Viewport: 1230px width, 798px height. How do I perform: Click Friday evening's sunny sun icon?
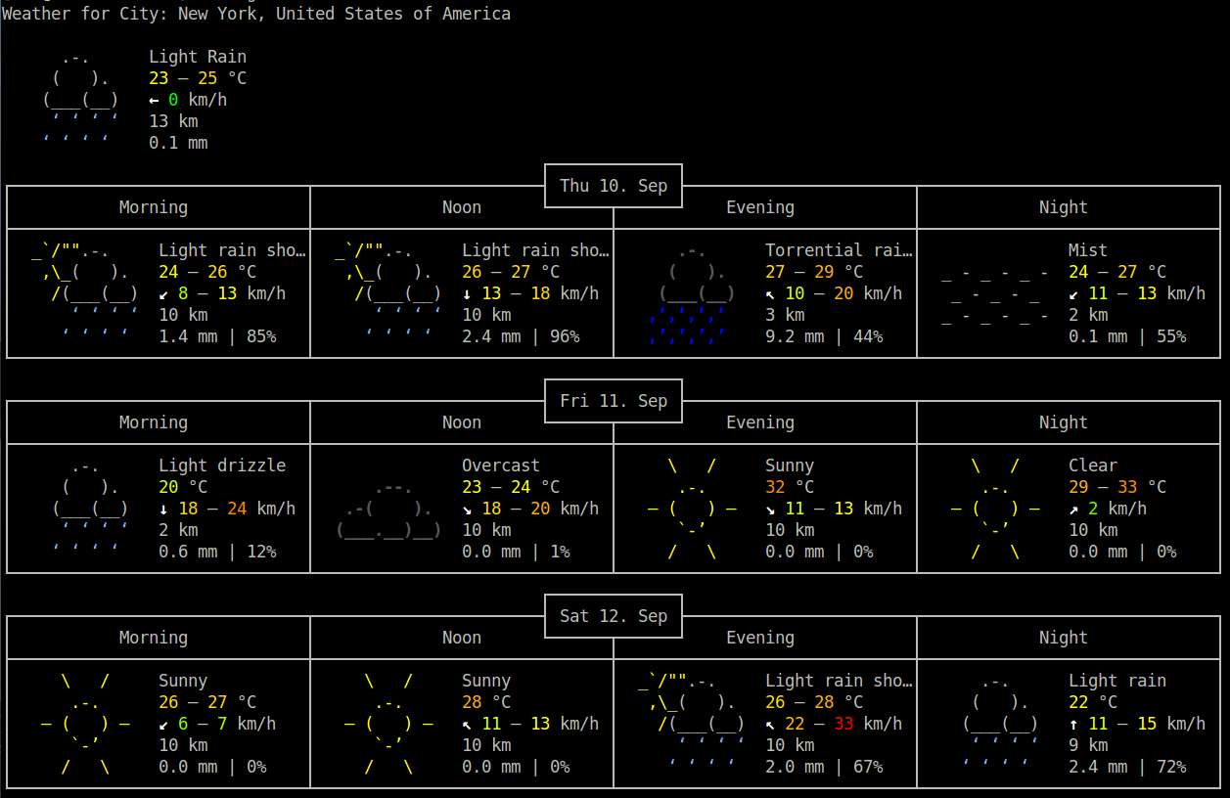click(692, 508)
